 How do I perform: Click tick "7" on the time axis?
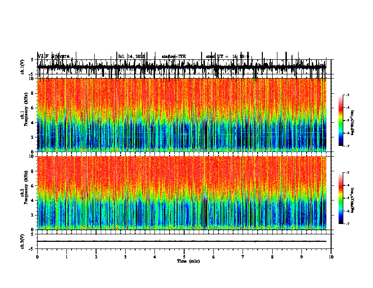pyautogui.click(x=243, y=257)
